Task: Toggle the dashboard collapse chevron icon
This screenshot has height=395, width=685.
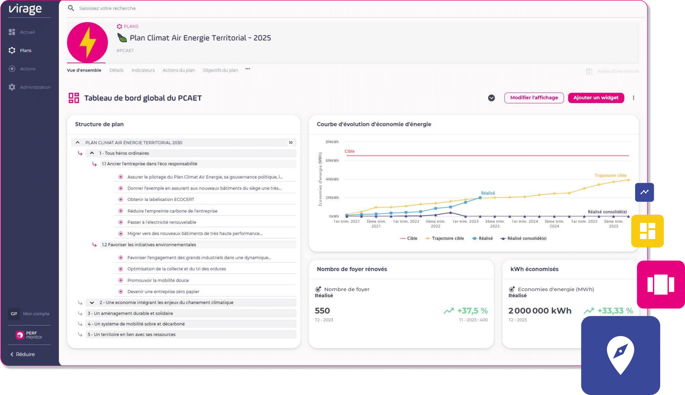Action: (492, 98)
